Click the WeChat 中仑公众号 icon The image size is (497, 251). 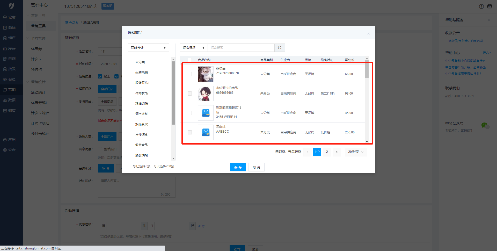coord(485,125)
